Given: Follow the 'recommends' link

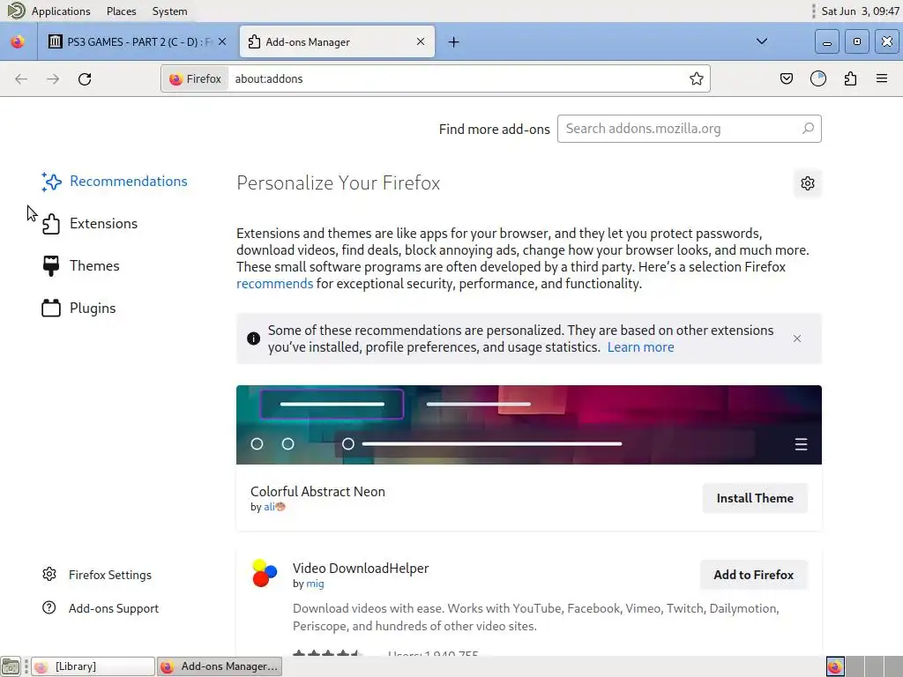Looking at the screenshot, I should coord(275,284).
